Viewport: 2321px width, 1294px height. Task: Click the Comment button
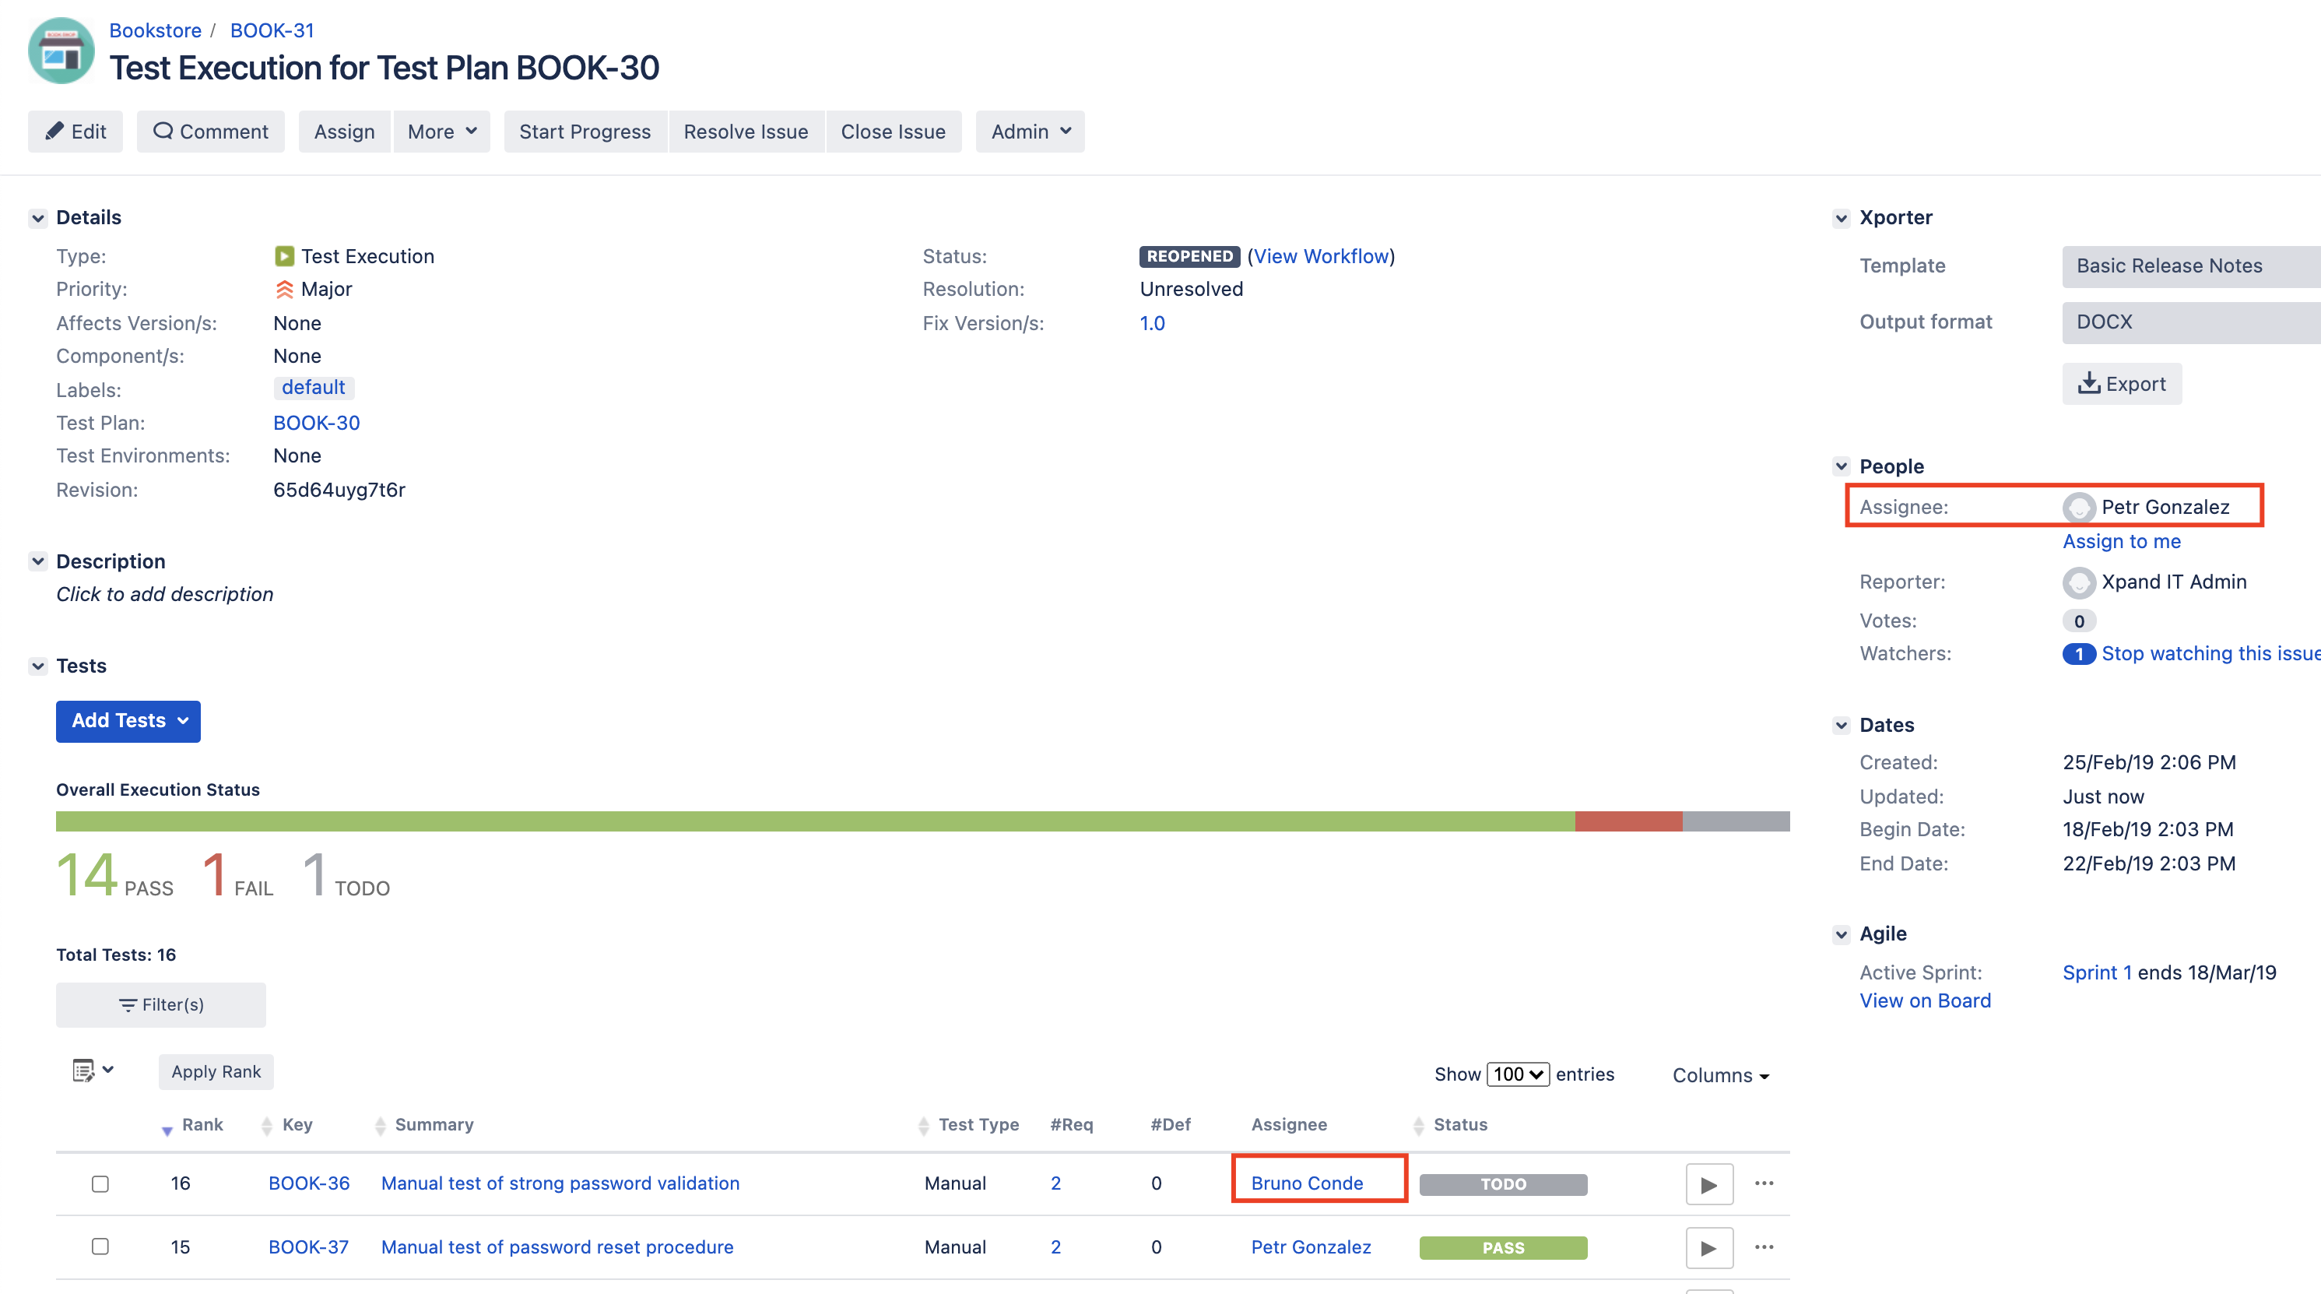pyautogui.click(x=211, y=132)
